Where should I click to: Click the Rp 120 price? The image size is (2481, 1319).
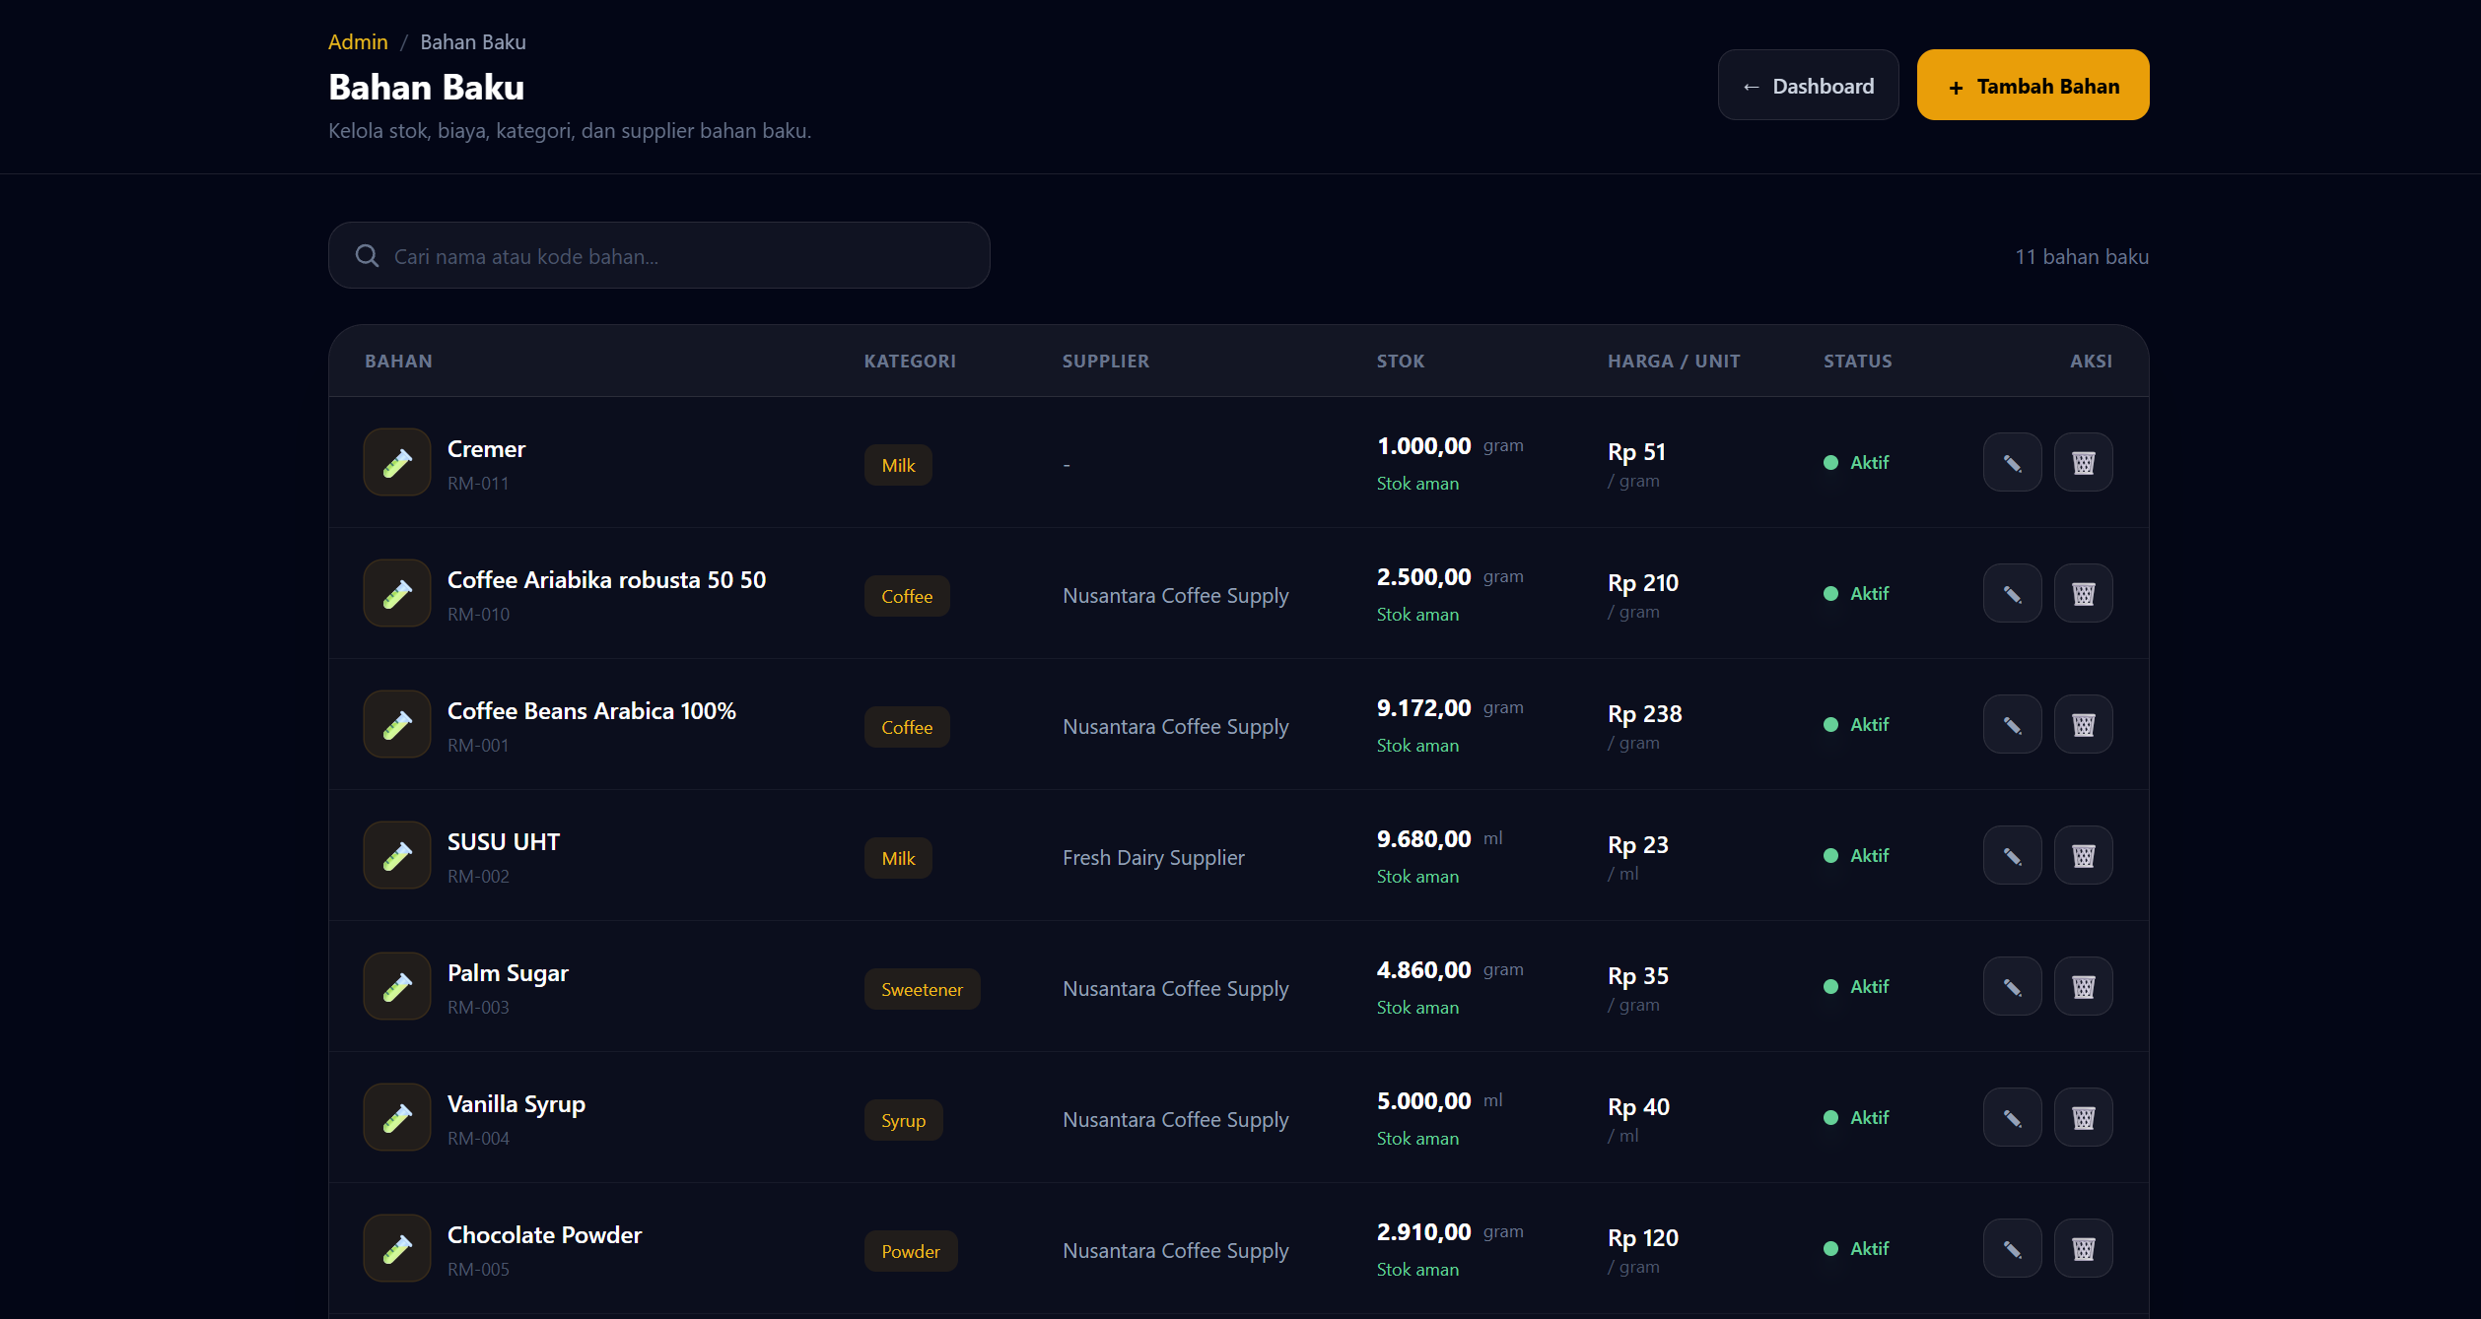pos(1642,1238)
